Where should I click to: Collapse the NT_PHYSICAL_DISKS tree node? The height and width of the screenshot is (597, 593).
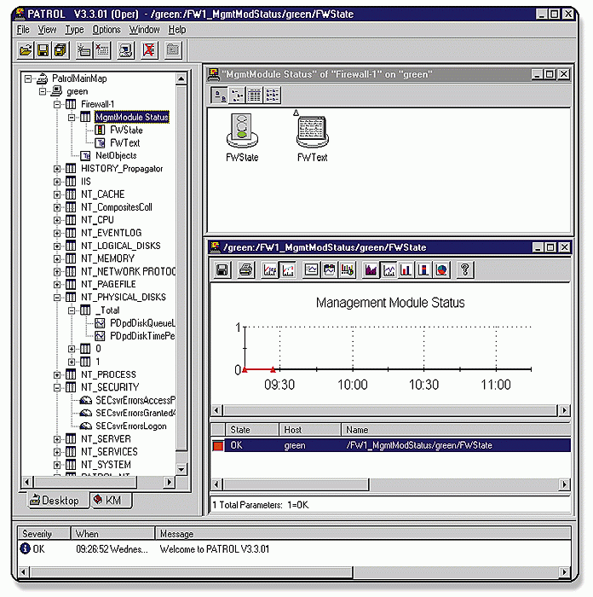(x=57, y=298)
